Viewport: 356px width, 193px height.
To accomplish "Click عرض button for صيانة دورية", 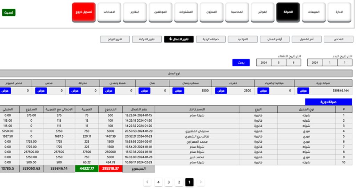I will click(x=303, y=90).
